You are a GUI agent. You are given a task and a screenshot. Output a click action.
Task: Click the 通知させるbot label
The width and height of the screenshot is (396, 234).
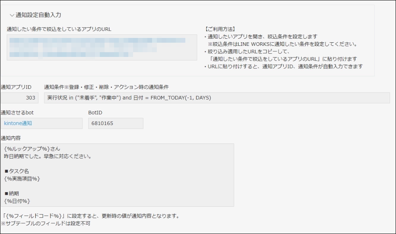pyautogui.click(x=17, y=113)
